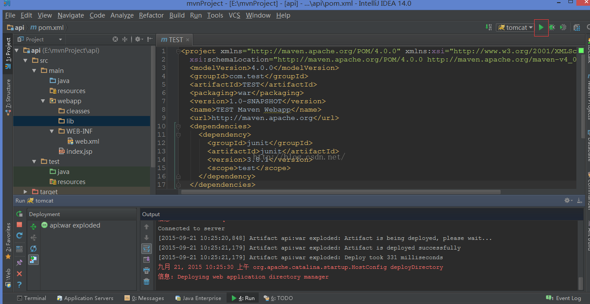The image size is (590, 304).
Task: Collapse all in the Project panel
Action: point(125,39)
